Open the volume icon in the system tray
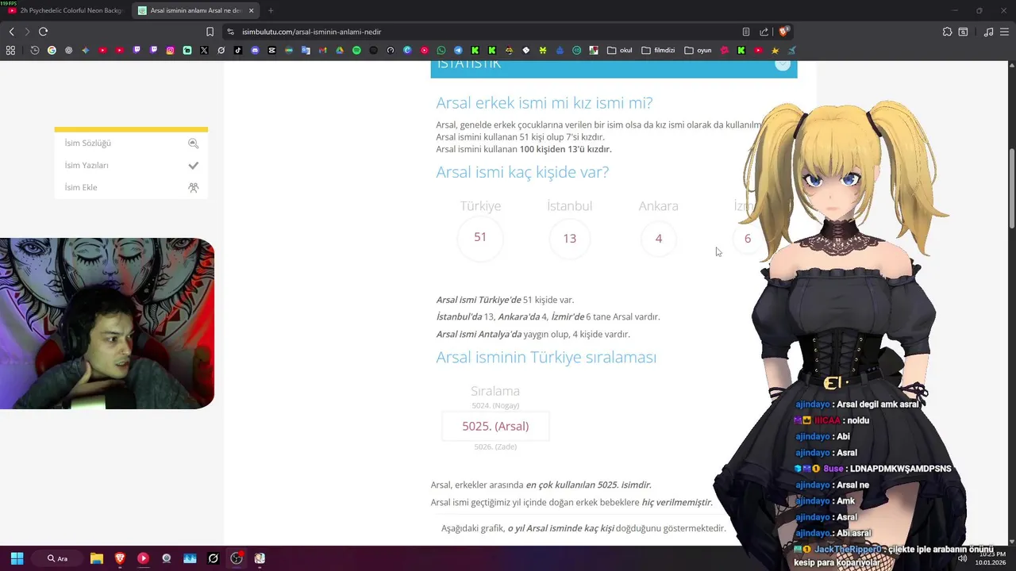 (x=962, y=558)
